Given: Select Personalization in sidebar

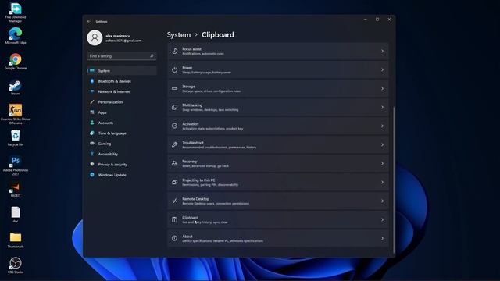Looking at the screenshot, I should pos(122,102).
